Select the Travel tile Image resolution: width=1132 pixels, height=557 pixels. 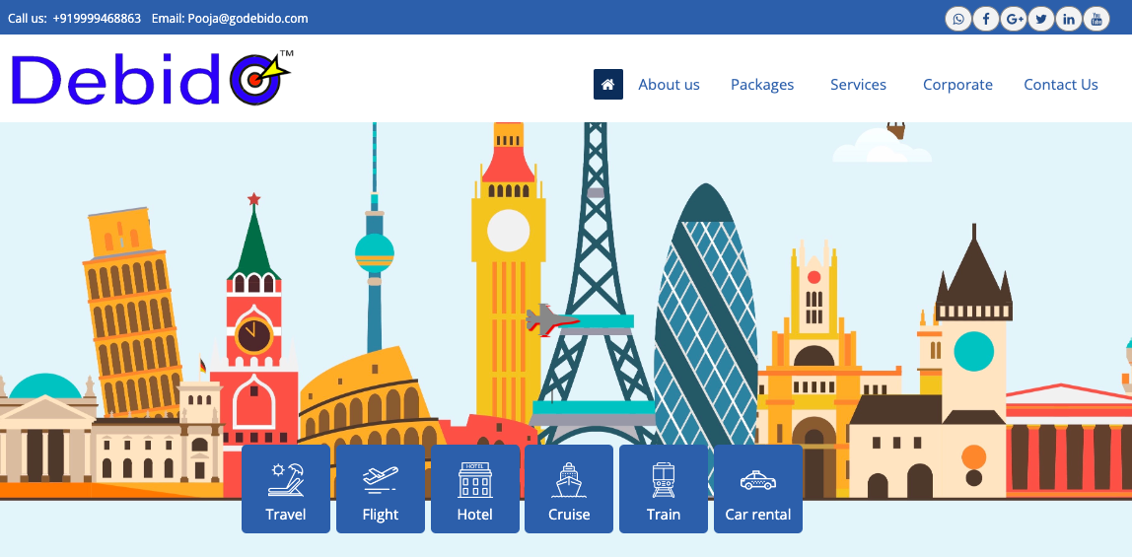pyautogui.click(x=286, y=489)
